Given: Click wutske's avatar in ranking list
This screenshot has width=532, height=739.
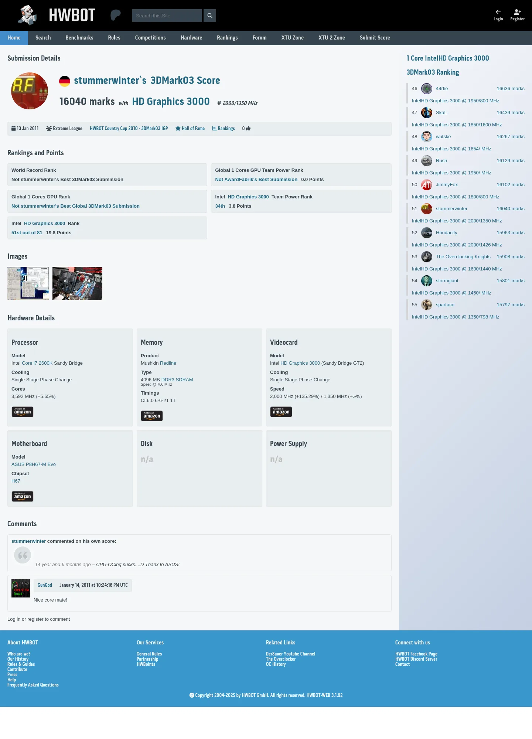Looking at the screenshot, I should coord(427,137).
